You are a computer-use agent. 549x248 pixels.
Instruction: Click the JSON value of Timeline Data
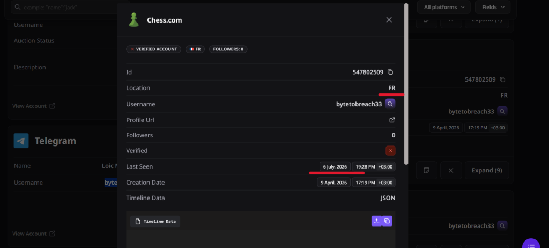point(388,198)
